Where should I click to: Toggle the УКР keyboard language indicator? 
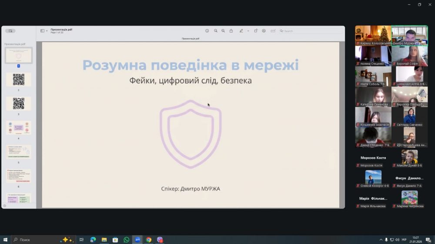404,240
